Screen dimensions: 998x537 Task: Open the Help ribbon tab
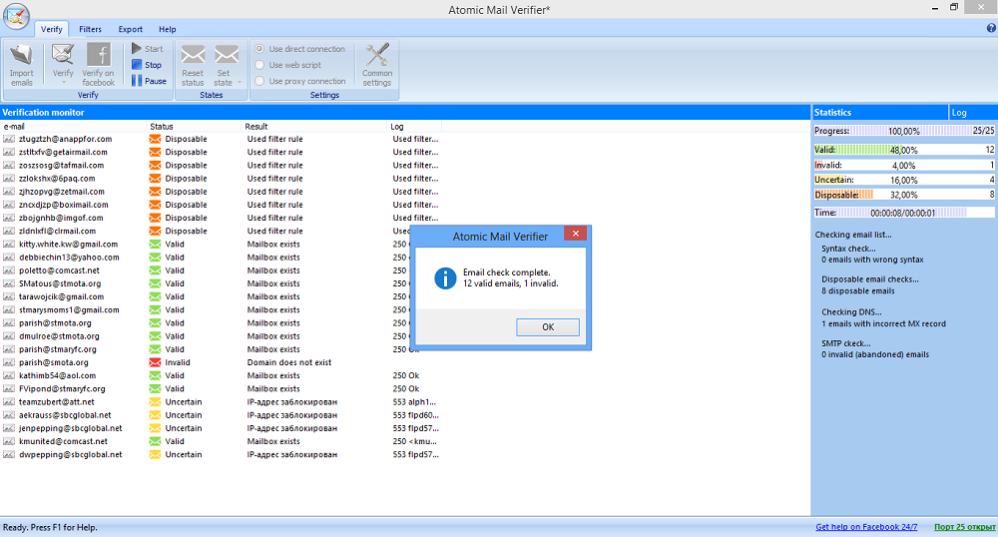168,29
